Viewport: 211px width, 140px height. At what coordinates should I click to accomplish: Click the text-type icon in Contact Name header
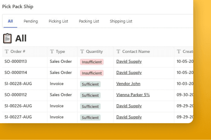point(118,51)
